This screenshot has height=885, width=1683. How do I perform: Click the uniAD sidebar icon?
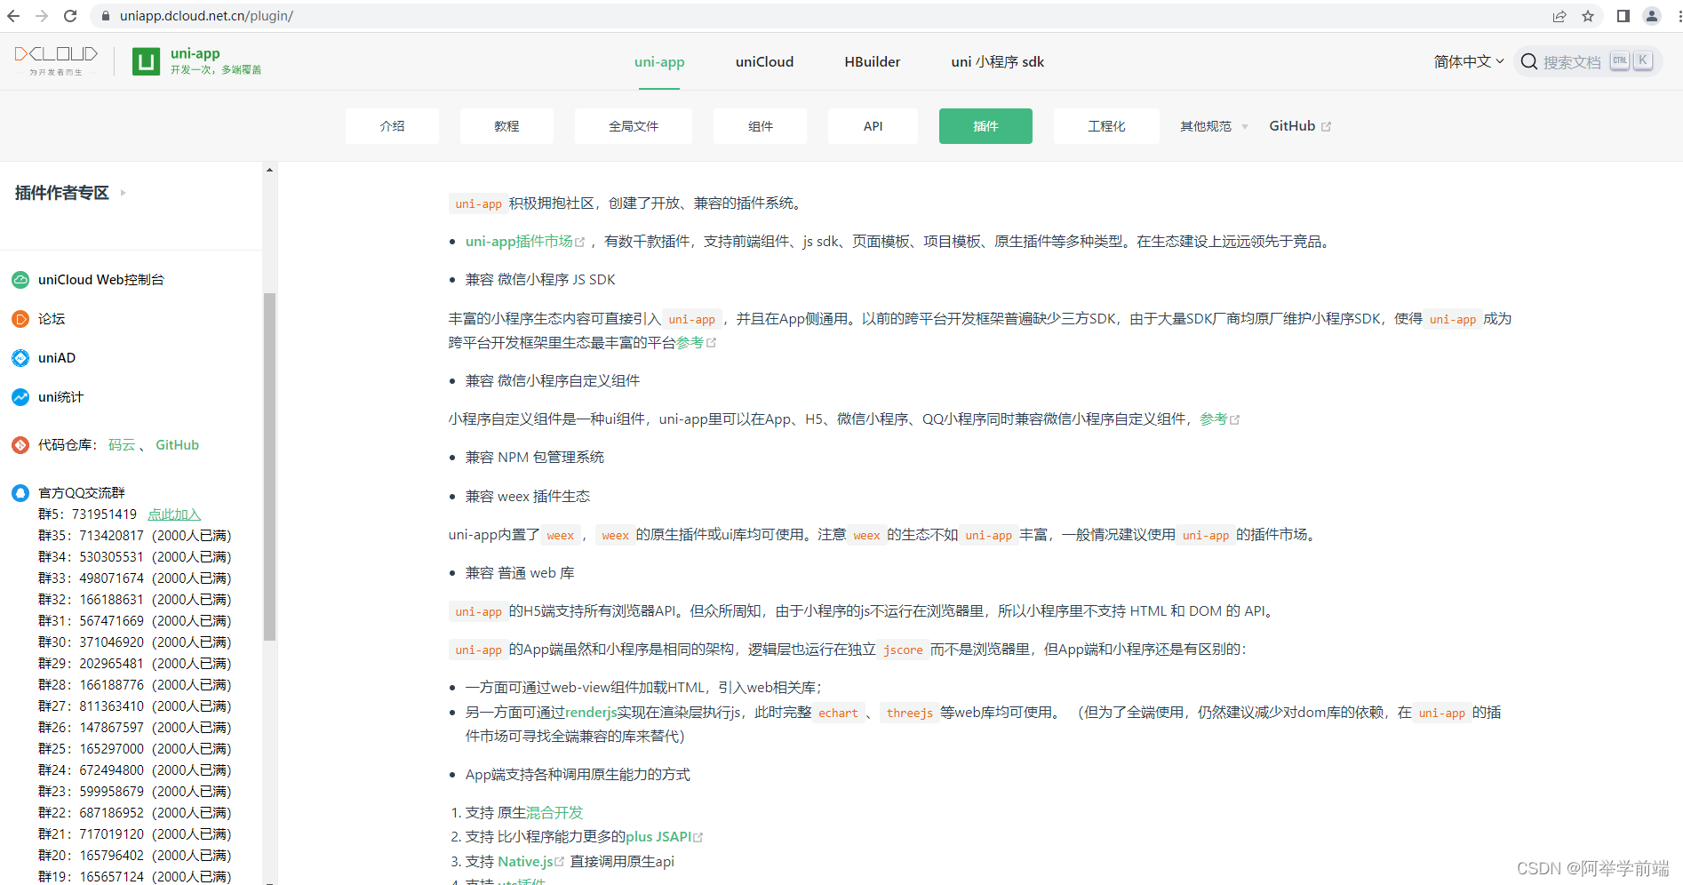pos(20,358)
